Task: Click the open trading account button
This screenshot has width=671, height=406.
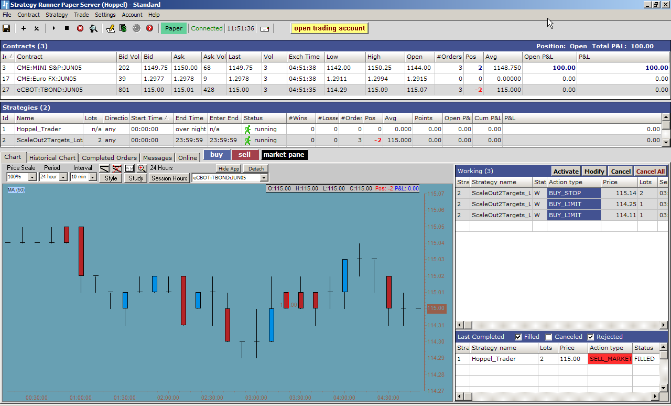Action: click(x=329, y=28)
